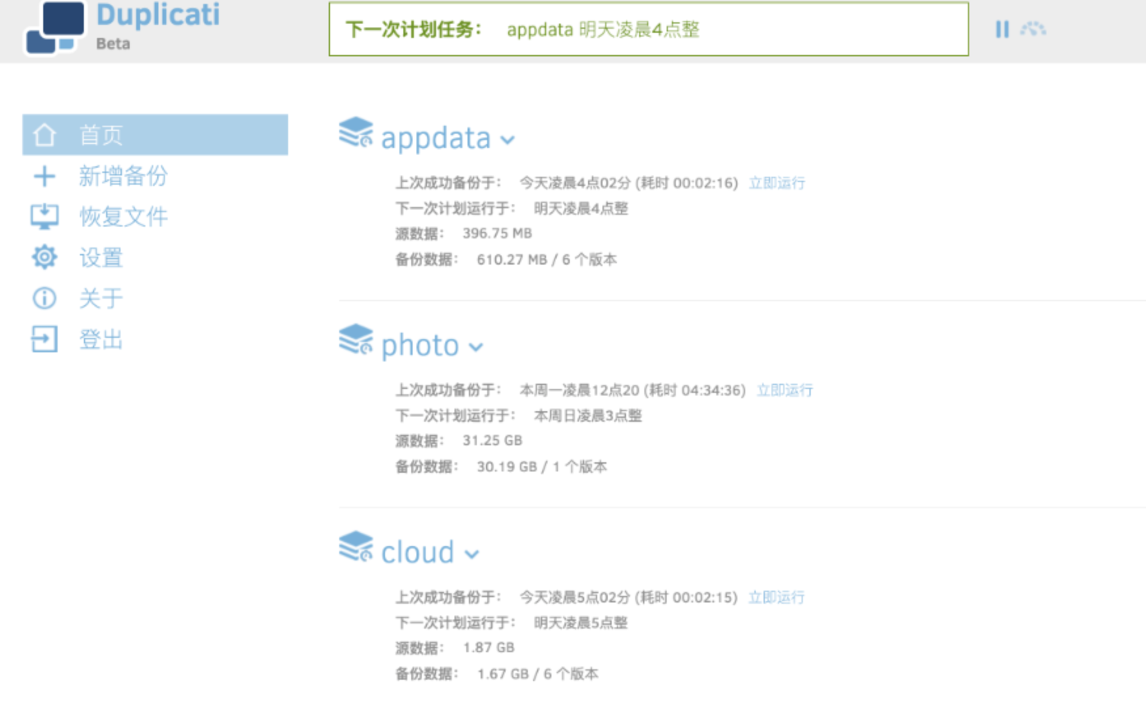Choose 登出 menu item
The width and height of the screenshot is (1146, 719).
tap(101, 339)
